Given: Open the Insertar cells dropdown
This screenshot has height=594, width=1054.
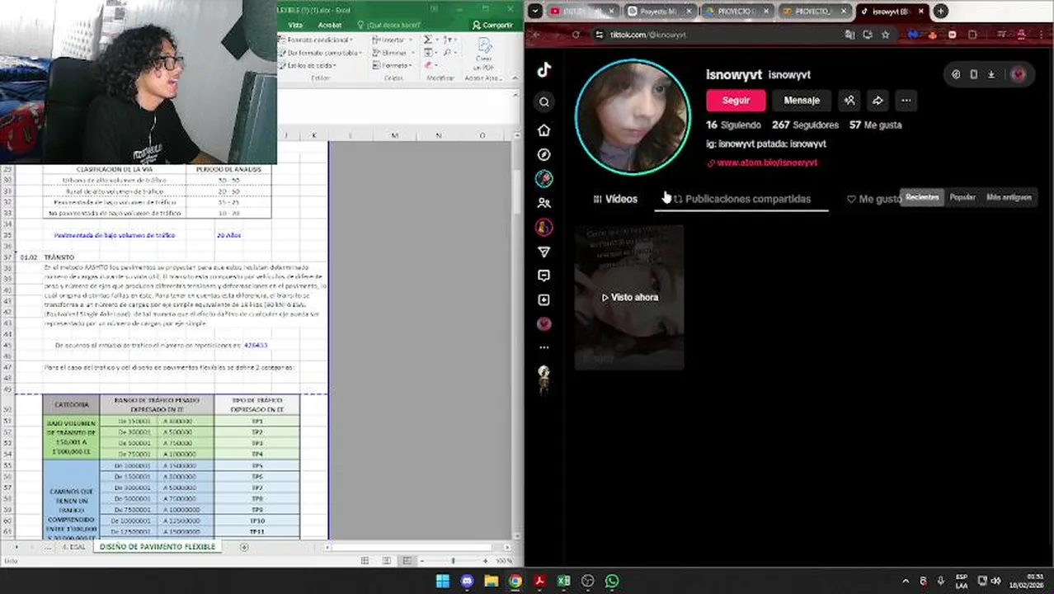Looking at the screenshot, I should (x=391, y=40).
